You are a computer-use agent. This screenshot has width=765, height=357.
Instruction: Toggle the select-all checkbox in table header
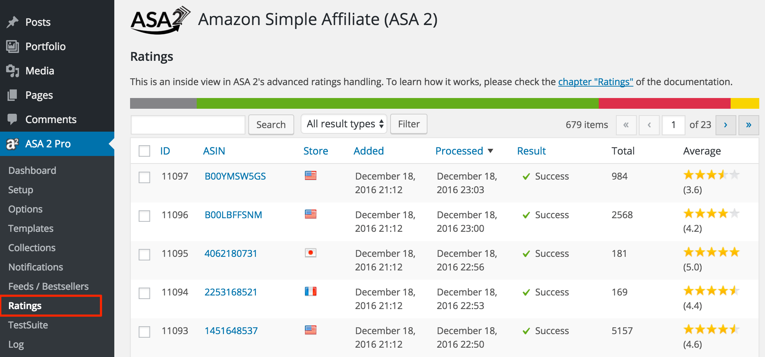[x=144, y=151]
